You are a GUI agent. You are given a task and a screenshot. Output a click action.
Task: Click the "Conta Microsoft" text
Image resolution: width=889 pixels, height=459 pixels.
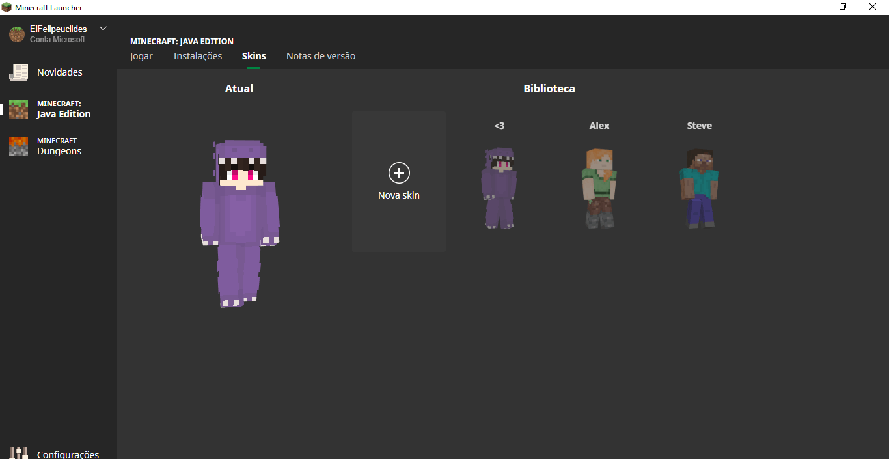[x=57, y=40]
